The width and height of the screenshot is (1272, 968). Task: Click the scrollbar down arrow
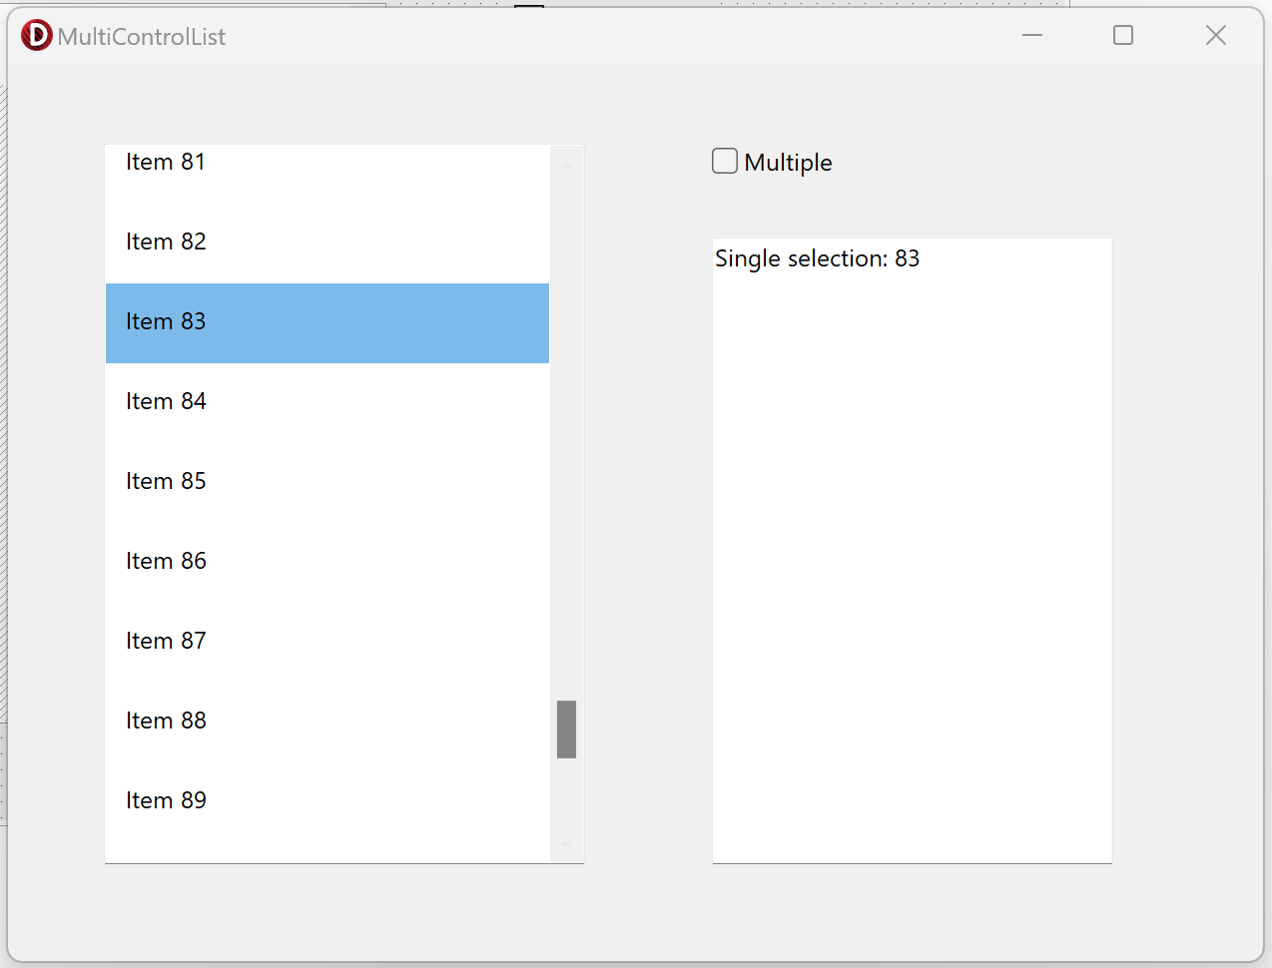tap(566, 846)
